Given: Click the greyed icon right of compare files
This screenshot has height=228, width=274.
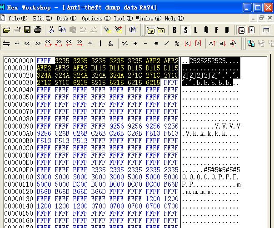Looking at the screenshot, I should pyautogui.click(x=261, y=43).
